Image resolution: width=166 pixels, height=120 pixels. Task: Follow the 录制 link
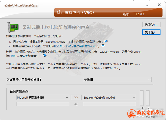25,56
